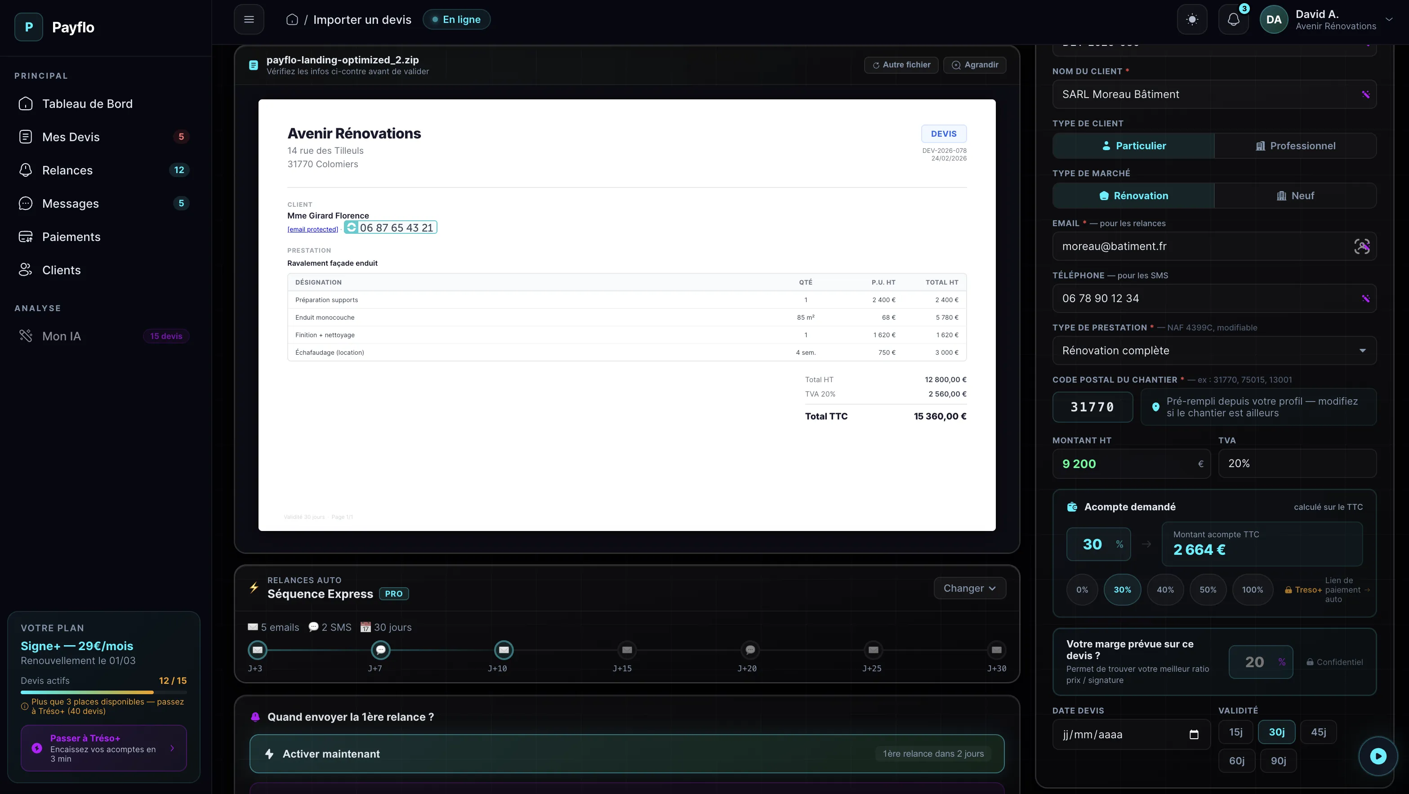
Task: Click the Autre fichier button
Action: coord(901,65)
